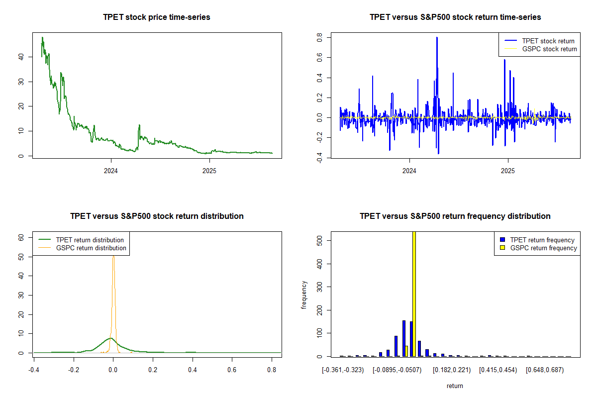Click the 'TPET versus S&P500 return frequency distribution' title

point(455,216)
